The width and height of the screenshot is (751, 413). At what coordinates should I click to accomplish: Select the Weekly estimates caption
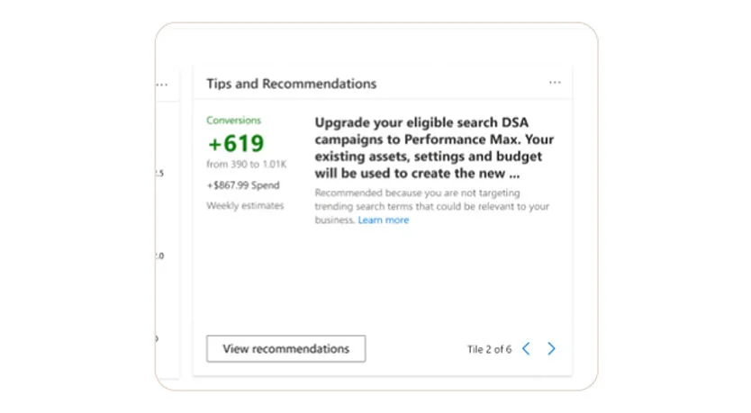[245, 206]
